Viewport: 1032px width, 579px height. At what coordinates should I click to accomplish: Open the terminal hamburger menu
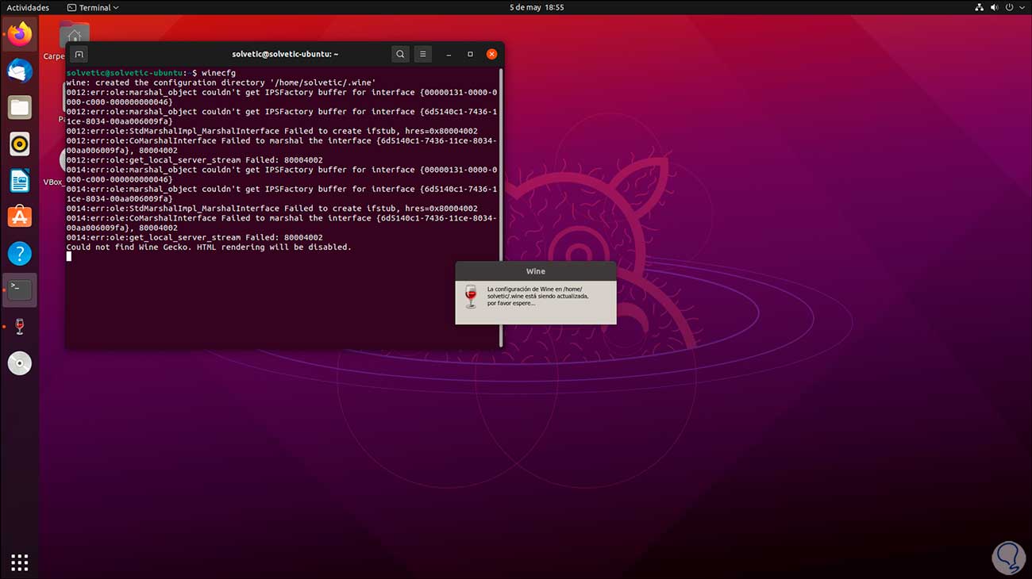click(422, 54)
